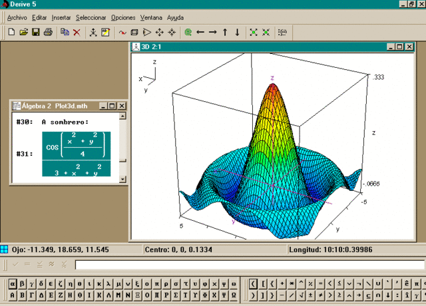Start rotation with the triangle play icon
426x306 pixels.
click(146, 33)
